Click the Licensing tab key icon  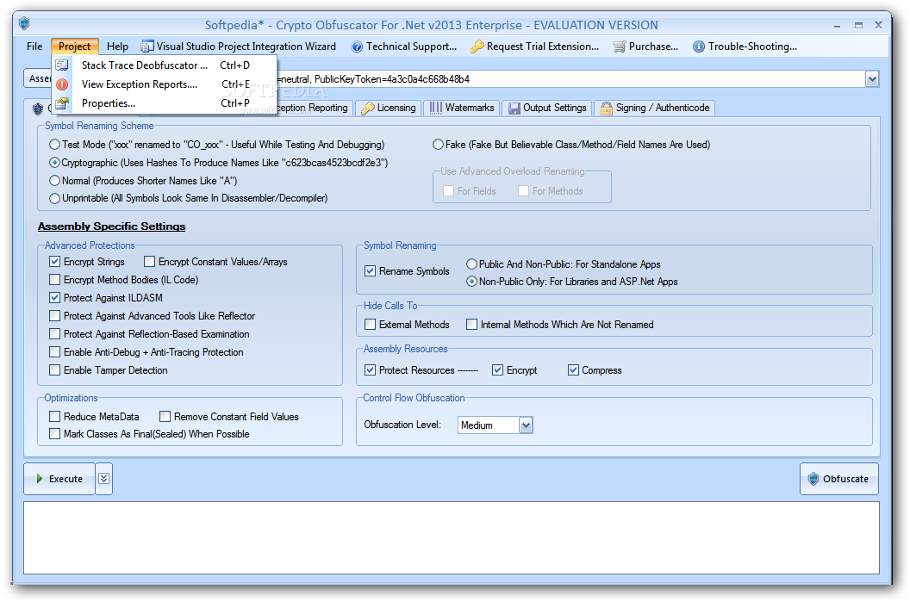367,108
